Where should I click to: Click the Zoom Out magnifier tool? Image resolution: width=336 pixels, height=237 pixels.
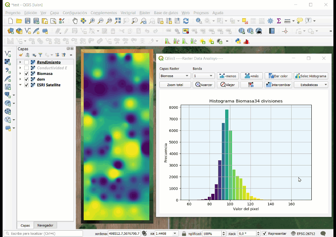pos(100,21)
